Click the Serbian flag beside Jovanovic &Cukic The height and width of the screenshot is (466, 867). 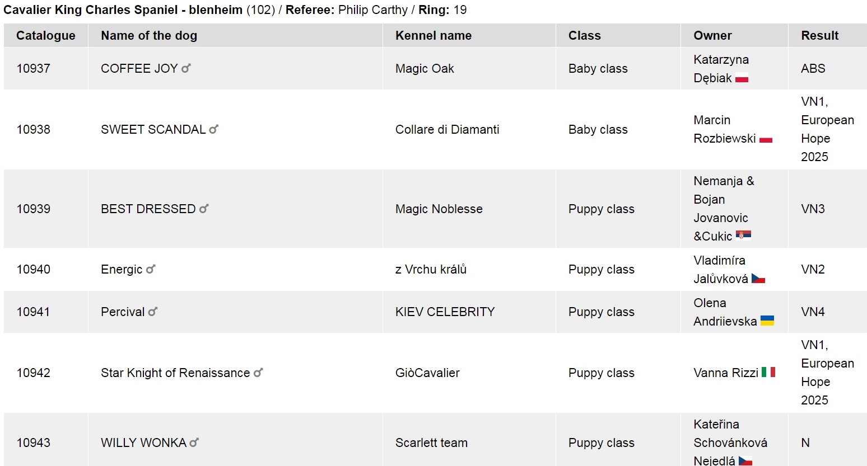(x=743, y=236)
